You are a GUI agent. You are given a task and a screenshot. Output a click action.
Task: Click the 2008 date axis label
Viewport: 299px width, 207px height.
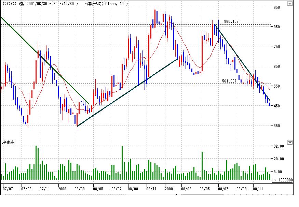point(62,188)
